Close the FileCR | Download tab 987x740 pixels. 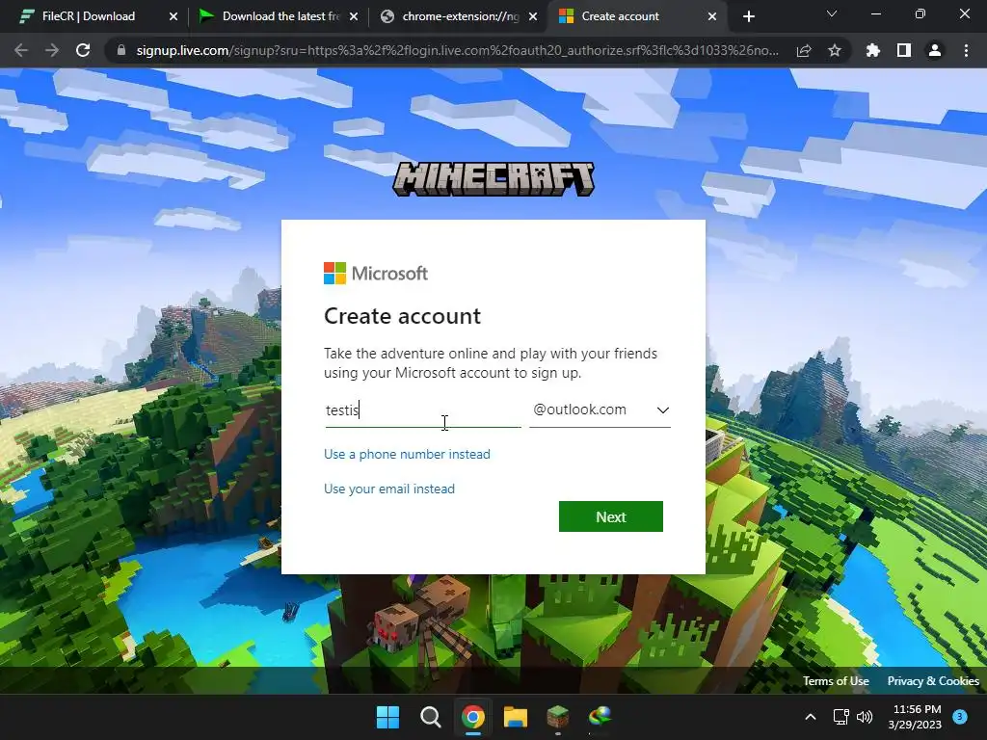tap(173, 16)
